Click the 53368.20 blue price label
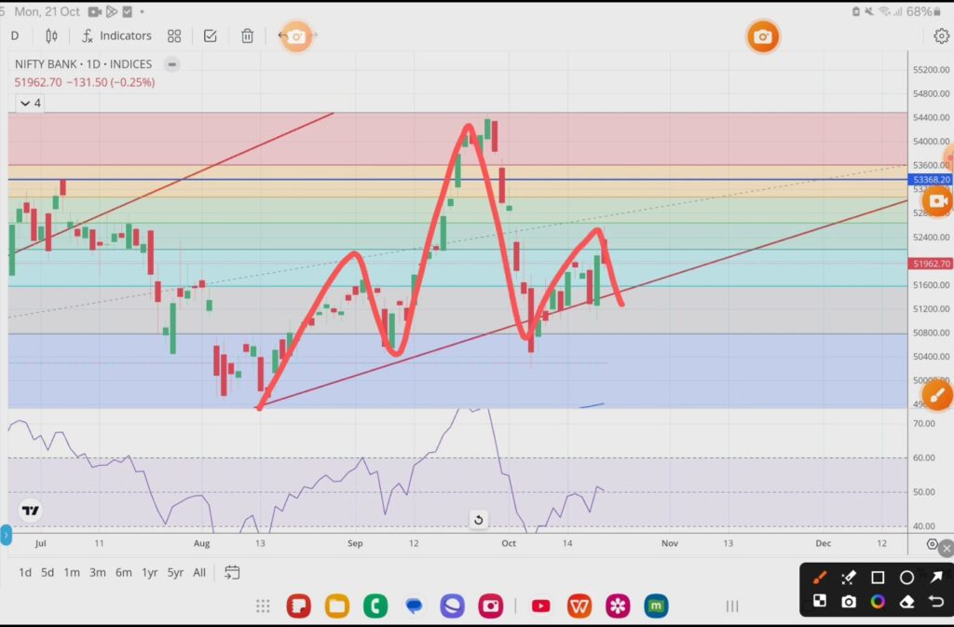 [x=931, y=180]
